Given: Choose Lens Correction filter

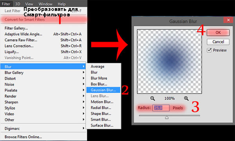Looking at the screenshot, I should 43,46.
